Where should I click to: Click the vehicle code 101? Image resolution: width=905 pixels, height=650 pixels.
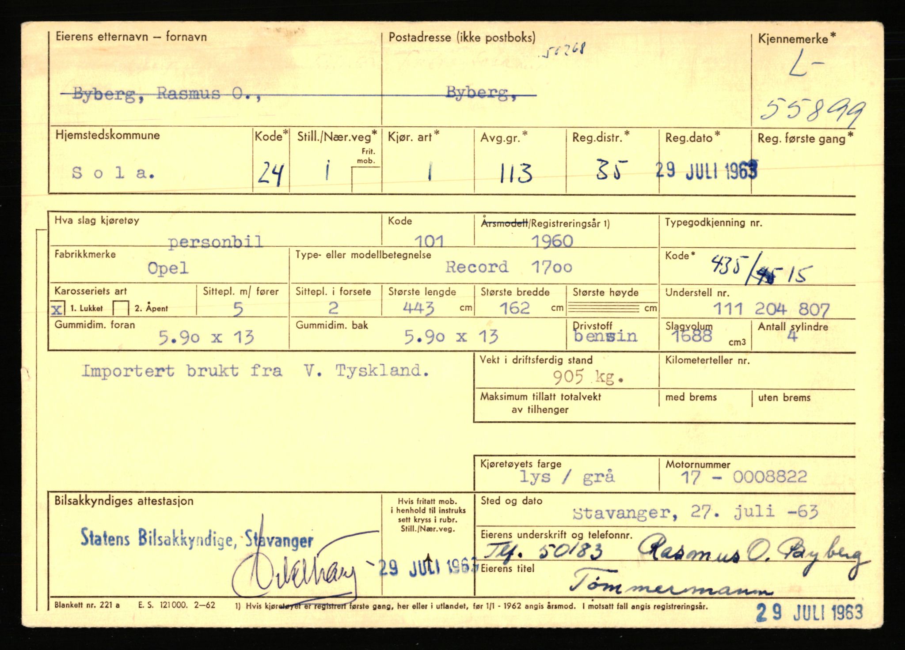point(429,241)
